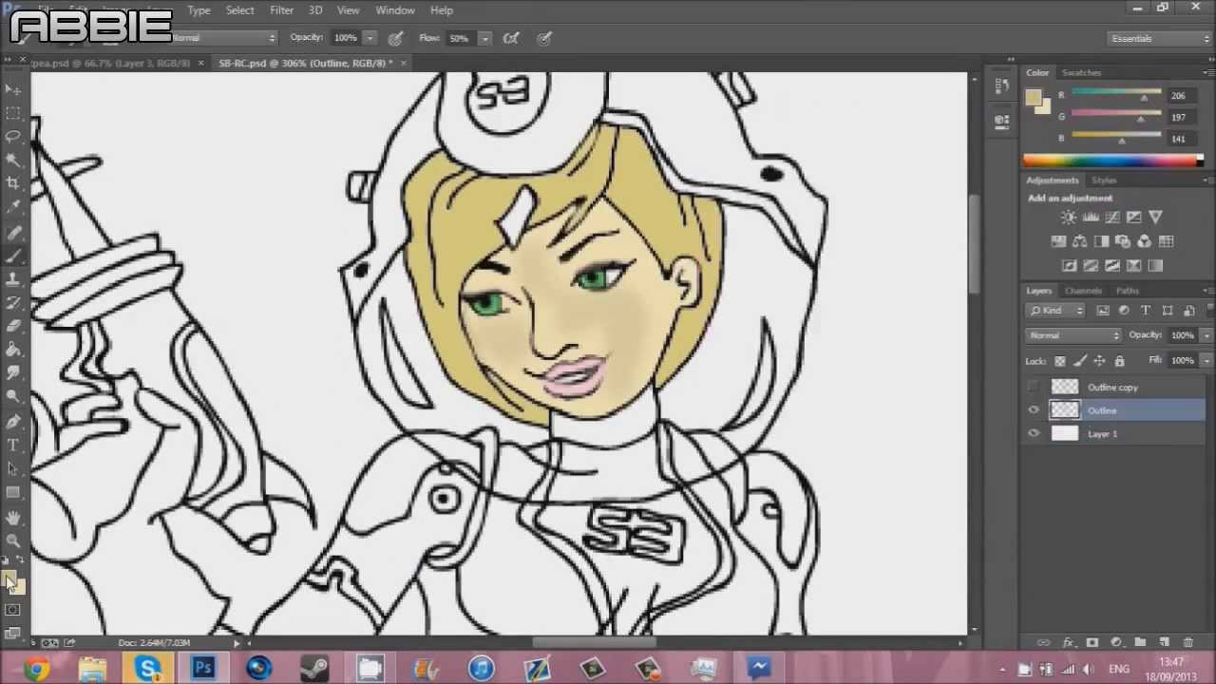Screen dimensions: 1216x684
Task: Click the foreground color swatch in Color panel
Action: pyautogui.click(x=1033, y=97)
